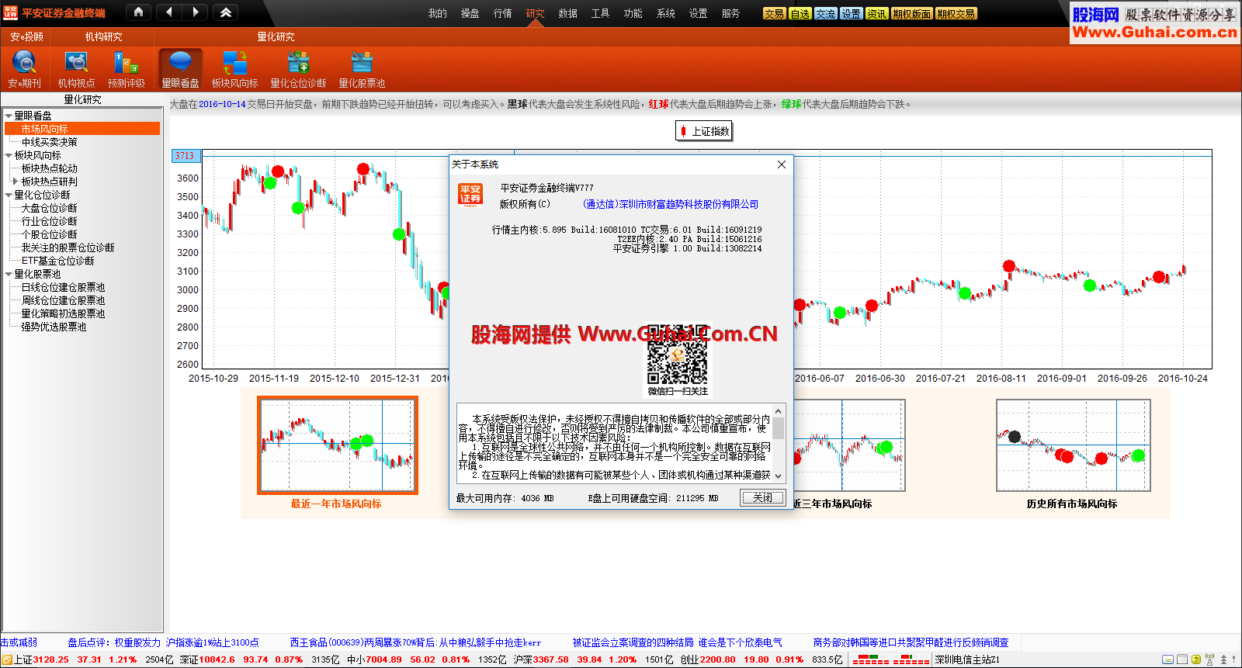
Task: Click the list panel icon in status bar
Action: 1182,659
